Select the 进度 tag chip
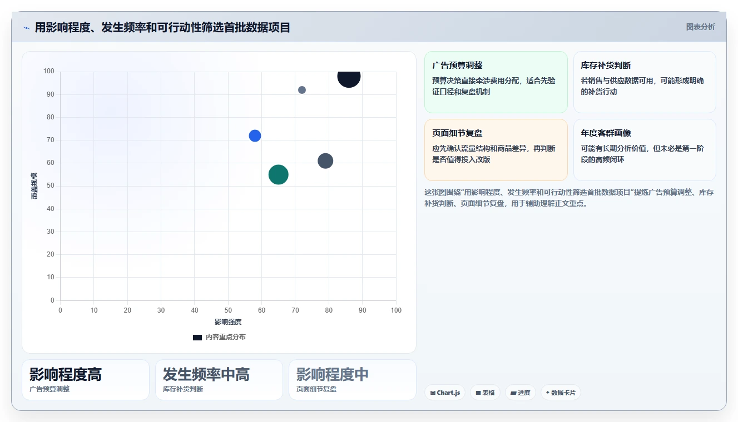The image size is (738, 422). point(521,393)
